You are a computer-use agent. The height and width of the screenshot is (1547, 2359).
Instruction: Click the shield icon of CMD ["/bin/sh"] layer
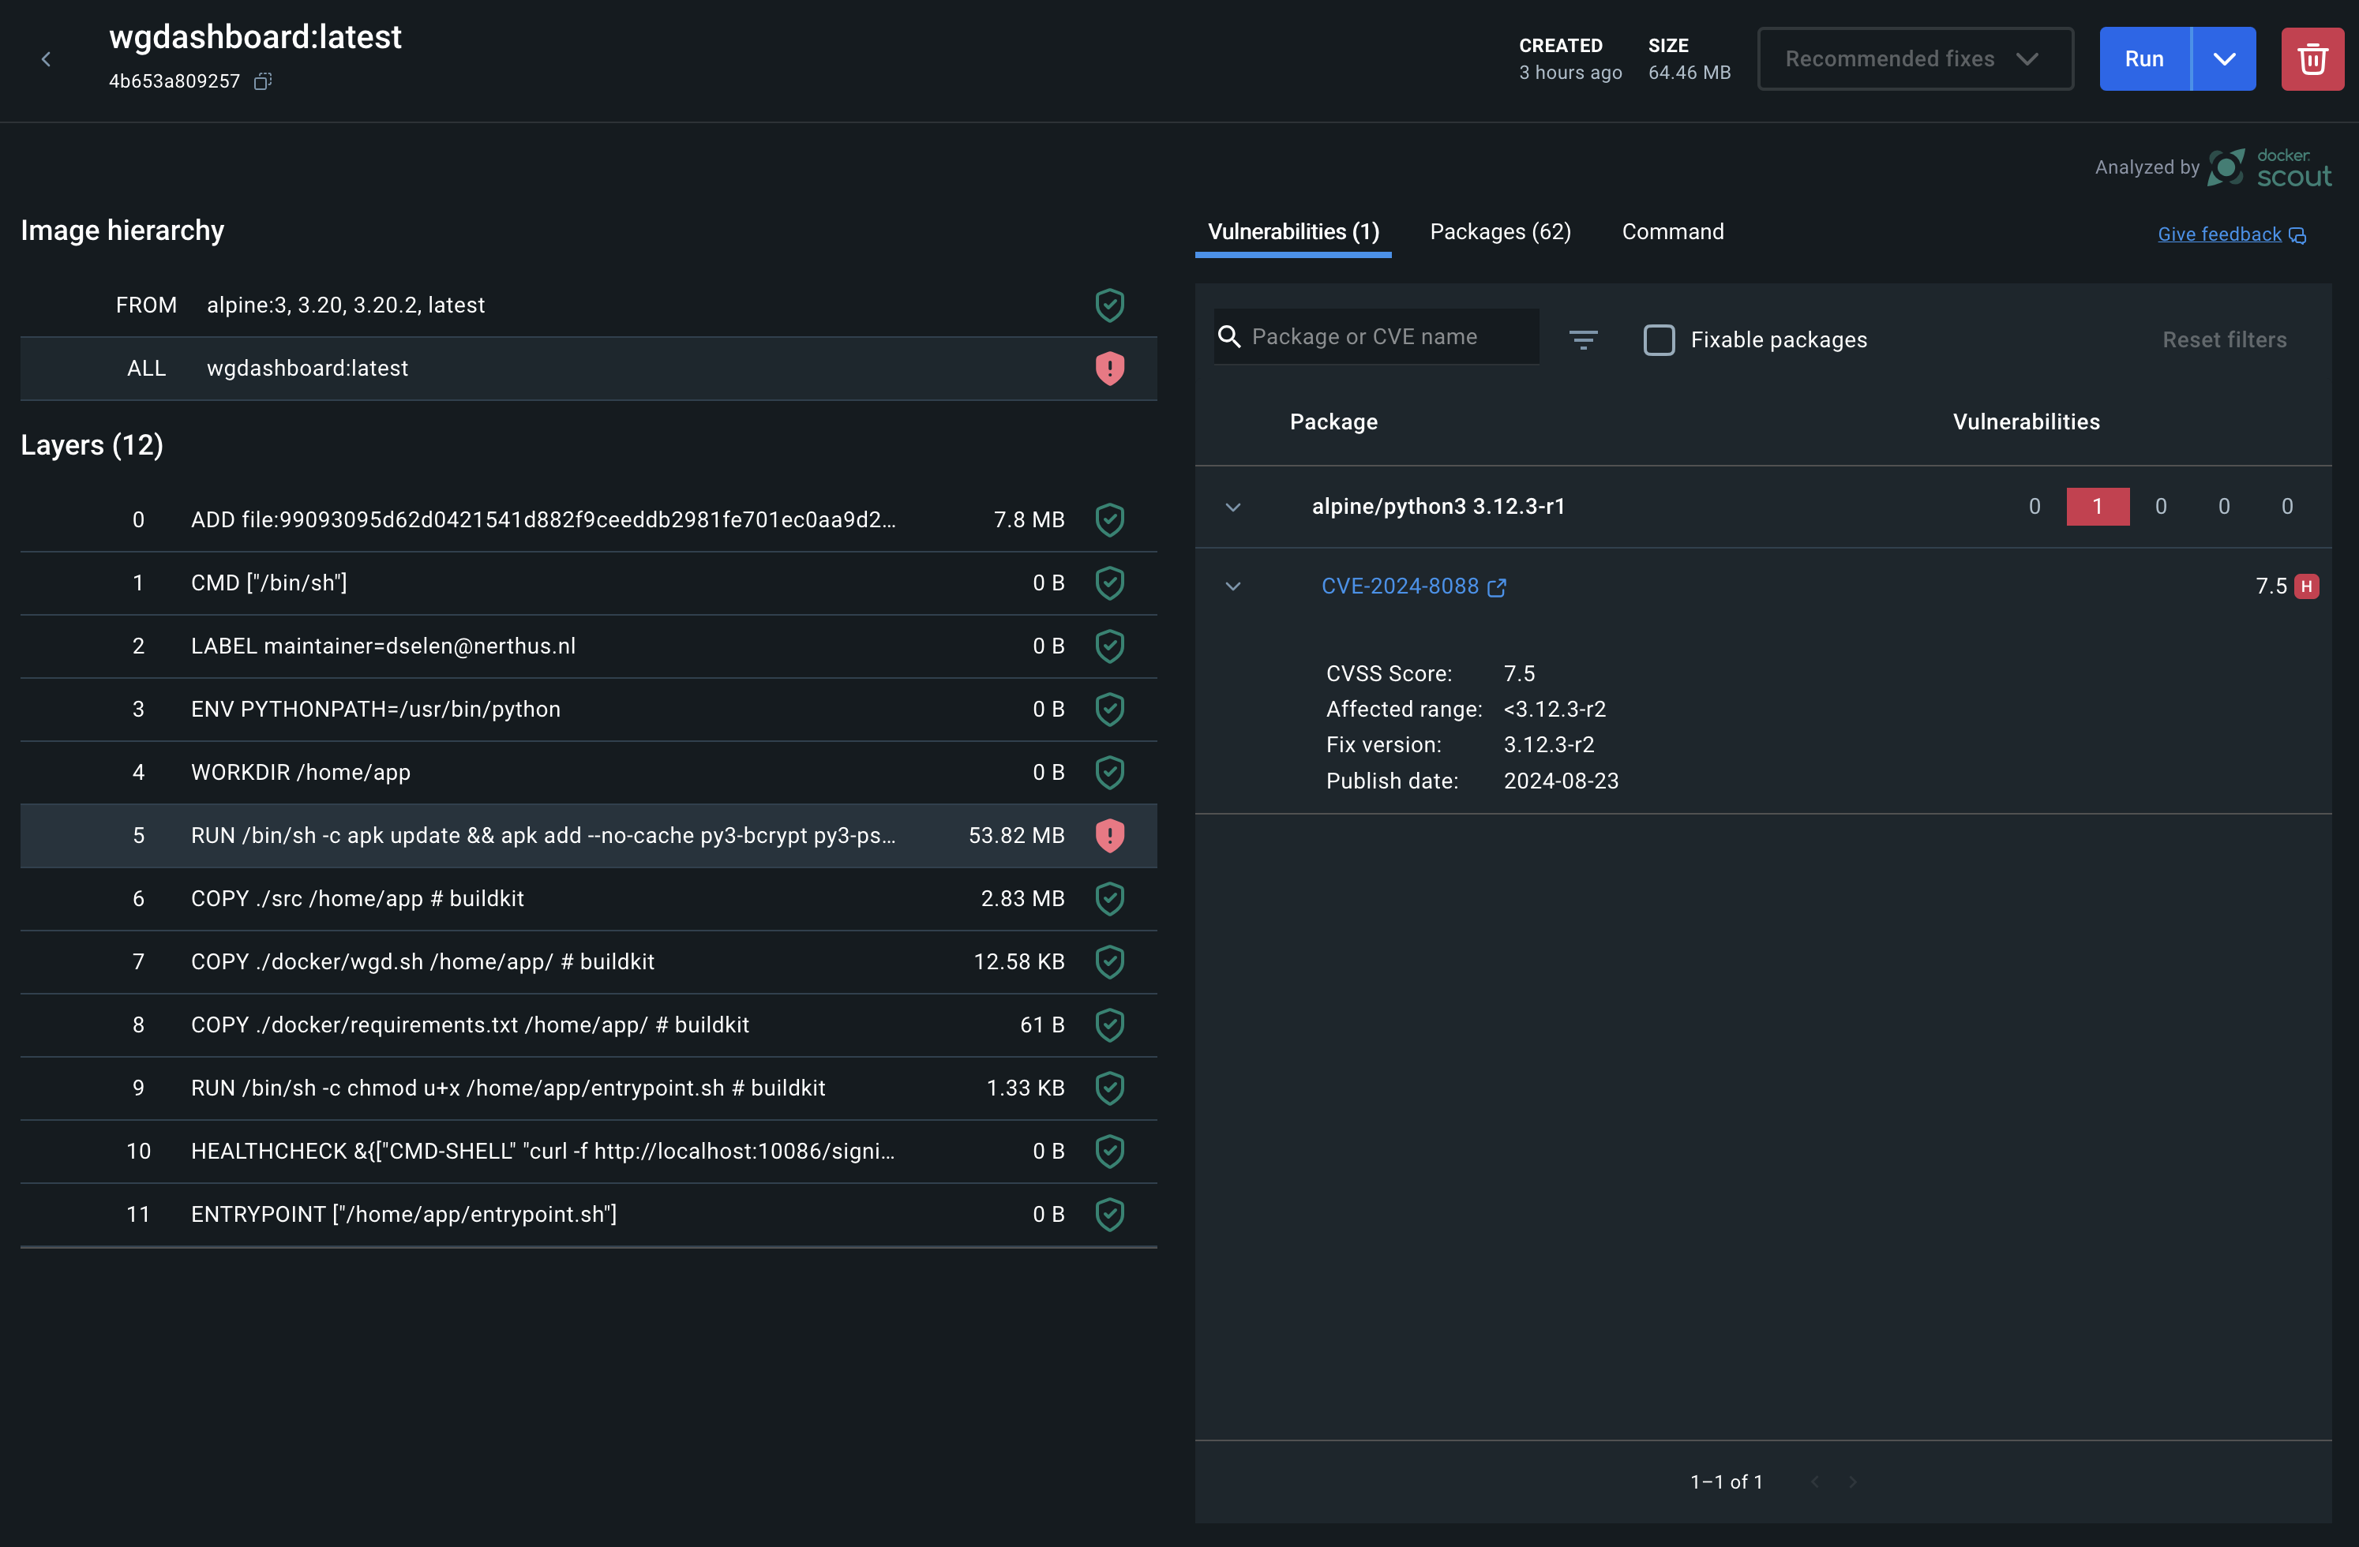coord(1109,582)
